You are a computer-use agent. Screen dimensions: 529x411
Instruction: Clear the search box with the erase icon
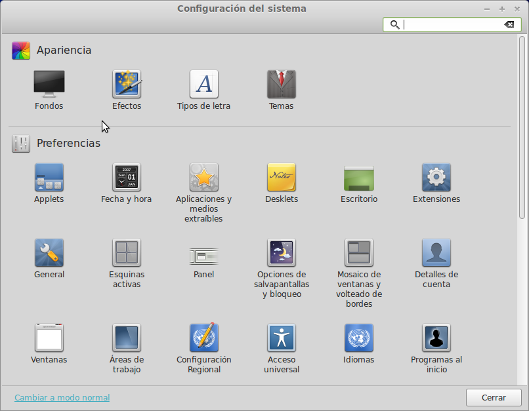click(x=509, y=24)
